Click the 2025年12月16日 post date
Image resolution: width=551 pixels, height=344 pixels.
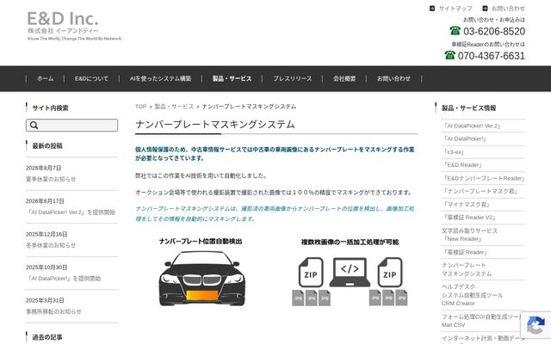pos(46,234)
